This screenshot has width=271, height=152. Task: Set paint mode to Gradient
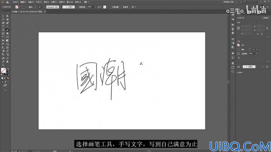pyautogui.click(x=5, y=78)
